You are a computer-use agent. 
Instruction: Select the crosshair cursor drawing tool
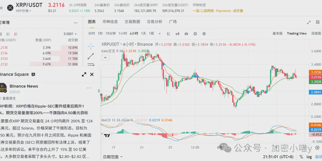tap(91, 46)
